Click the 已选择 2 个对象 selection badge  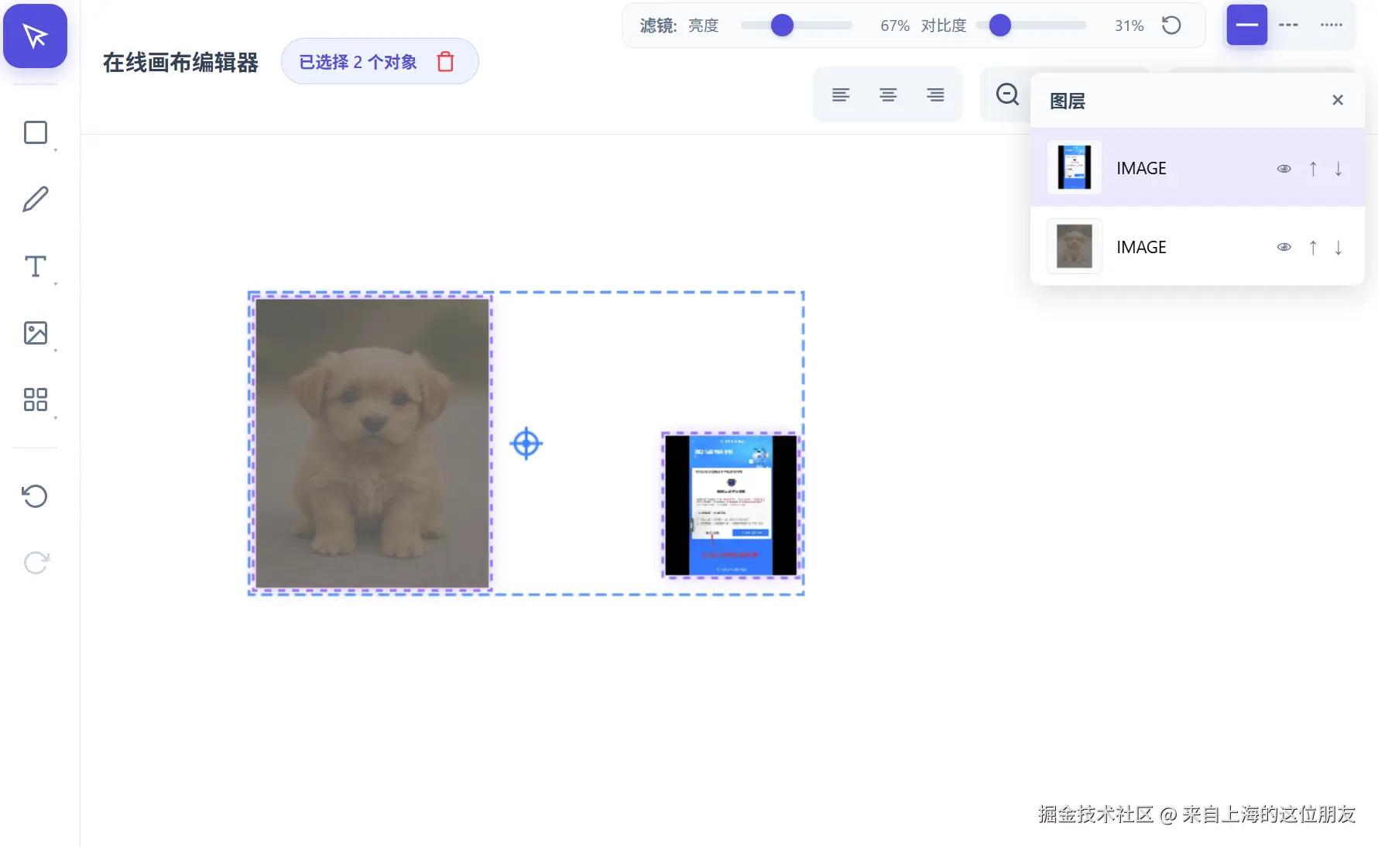380,62
